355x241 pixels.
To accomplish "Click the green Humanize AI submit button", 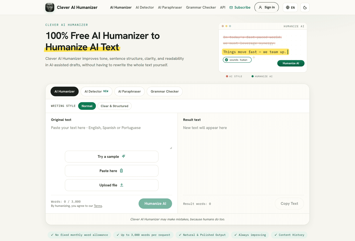I will pyautogui.click(x=155, y=204).
